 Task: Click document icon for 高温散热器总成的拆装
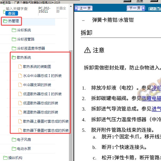coord(20,112)
